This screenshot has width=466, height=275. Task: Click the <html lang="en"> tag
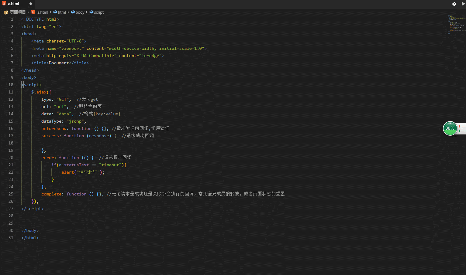[x=41, y=26]
